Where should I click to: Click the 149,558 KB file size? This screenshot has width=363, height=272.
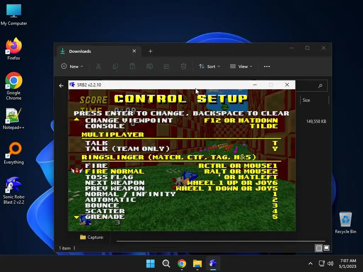pos(316,121)
